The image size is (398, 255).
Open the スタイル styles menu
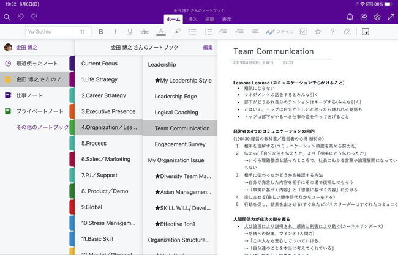[x=280, y=32]
